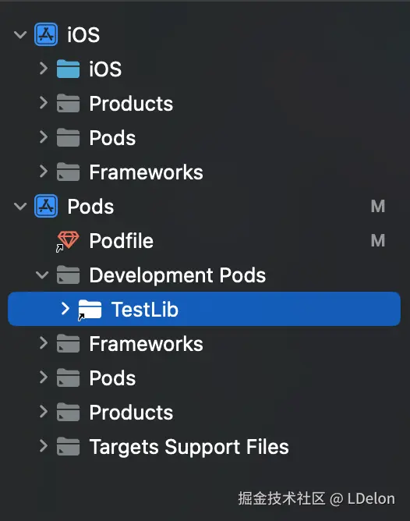The image size is (410, 521).
Task: Collapse the Development Pods group
Action: coord(43,275)
